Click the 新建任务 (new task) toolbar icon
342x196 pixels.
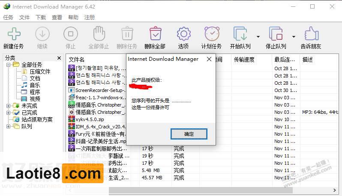[x=13, y=34]
